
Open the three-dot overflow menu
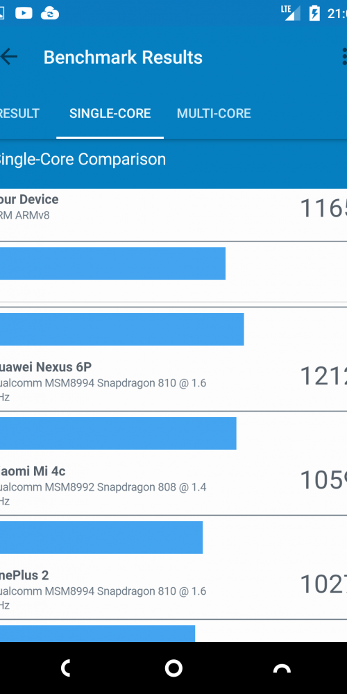click(x=344, y=57)
